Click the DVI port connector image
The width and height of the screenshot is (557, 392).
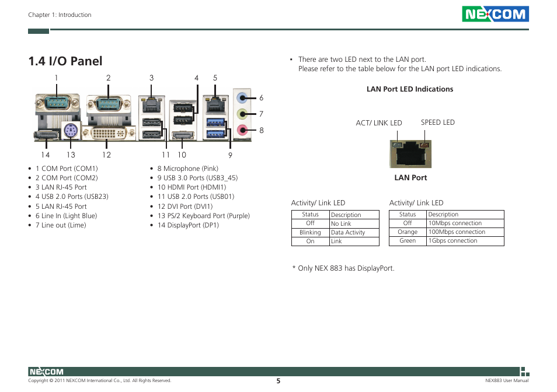point(109,134)
